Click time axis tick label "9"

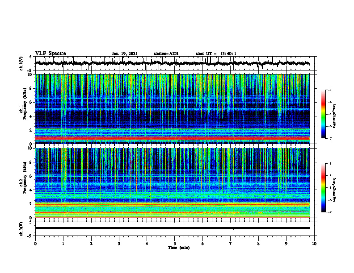click(x=286, y=244)
